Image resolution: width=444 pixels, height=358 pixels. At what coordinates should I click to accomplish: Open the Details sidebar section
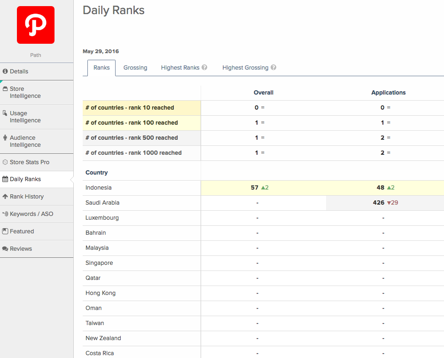tap(37, 72)
